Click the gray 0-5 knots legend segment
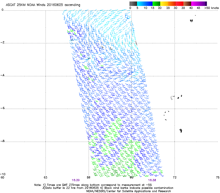 tap(133, 4)
